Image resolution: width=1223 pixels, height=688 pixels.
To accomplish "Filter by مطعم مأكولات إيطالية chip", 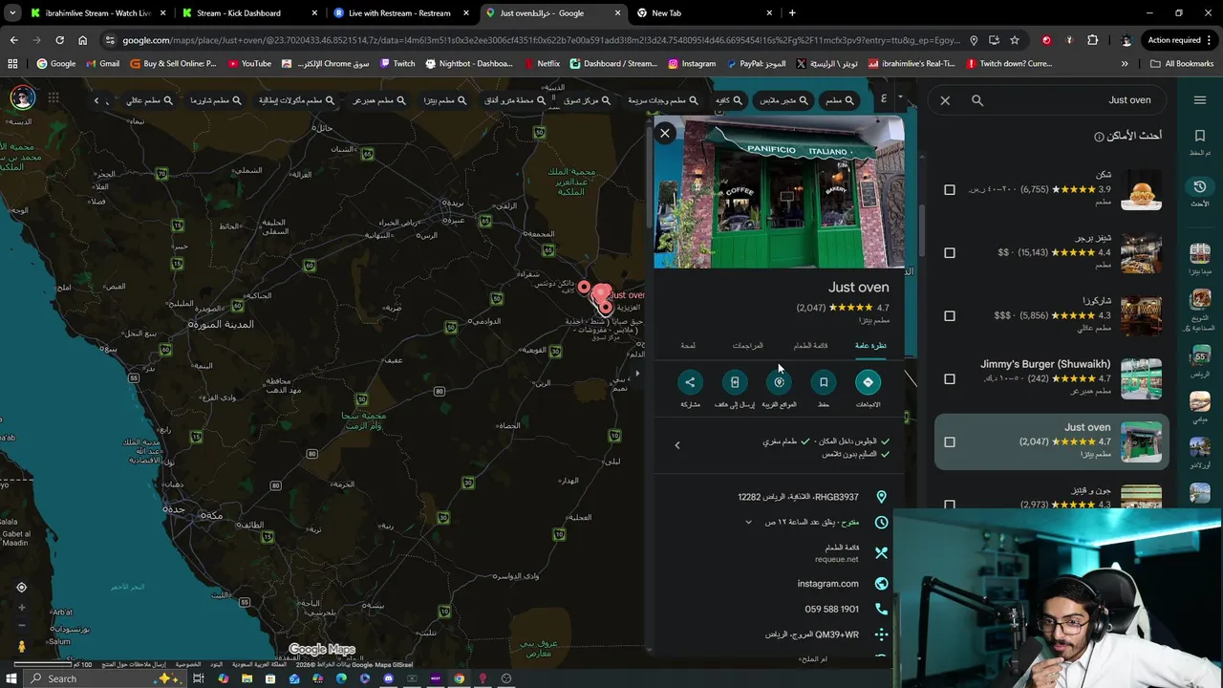I will coord(297,100).
